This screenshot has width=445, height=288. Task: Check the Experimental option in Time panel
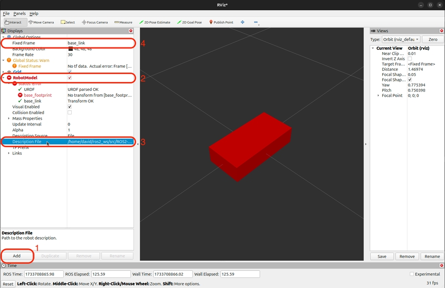[412, 274]
